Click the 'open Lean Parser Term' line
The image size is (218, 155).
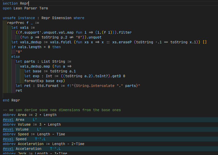25,8
